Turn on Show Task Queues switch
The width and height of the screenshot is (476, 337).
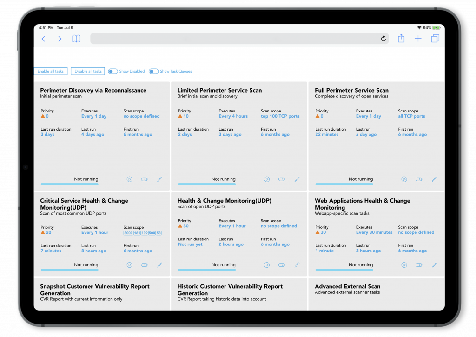point(153,72)
